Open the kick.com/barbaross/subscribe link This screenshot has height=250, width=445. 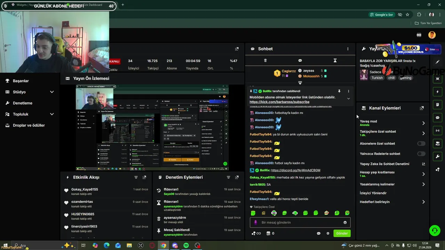pos(280,102)
